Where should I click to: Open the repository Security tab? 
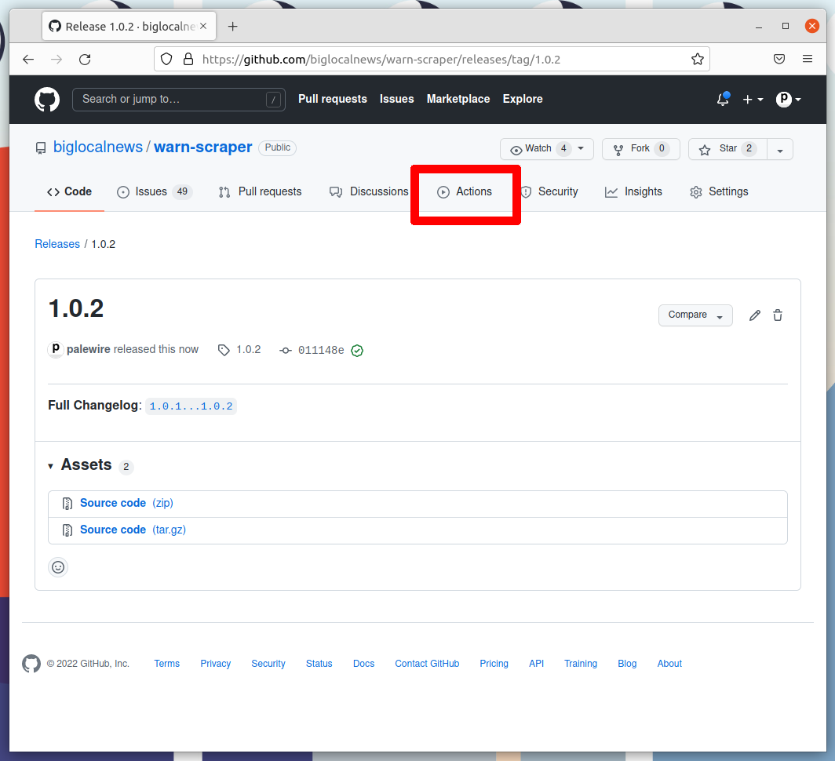(549, 191)
